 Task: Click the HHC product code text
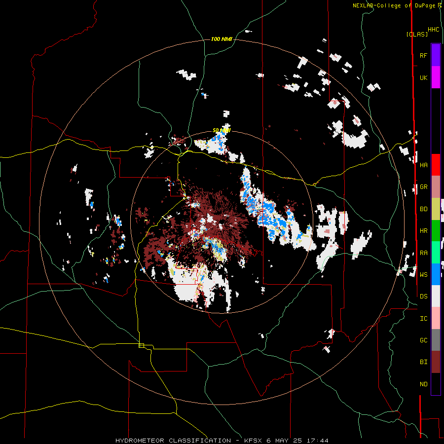pos(434,30)
